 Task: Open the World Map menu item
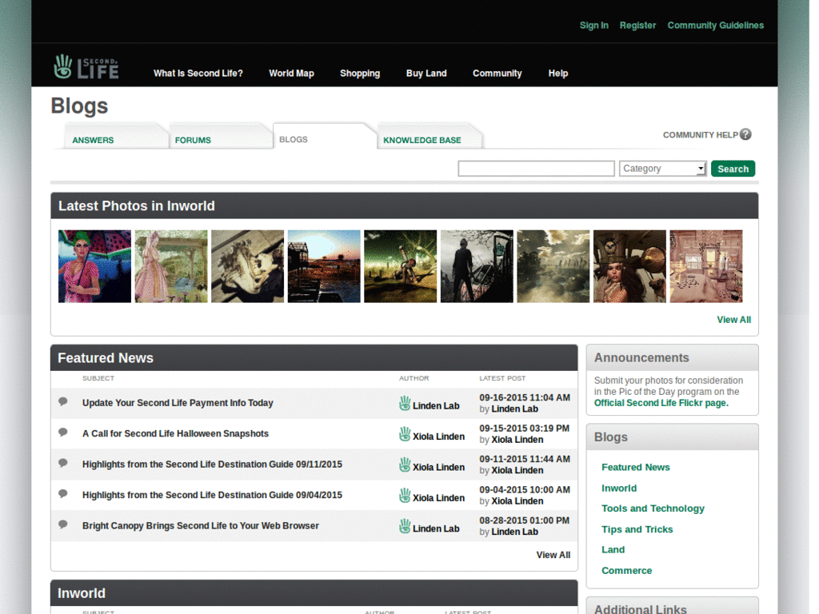click(x=291, y=73)
